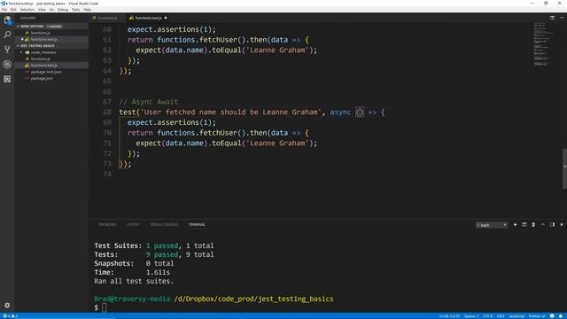Click the VS Code logo in title bar
This screenshot has height=319, width=567.
tap(4, 4)
